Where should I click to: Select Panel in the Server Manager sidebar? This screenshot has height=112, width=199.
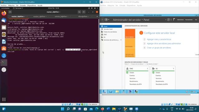coord(111,26)
